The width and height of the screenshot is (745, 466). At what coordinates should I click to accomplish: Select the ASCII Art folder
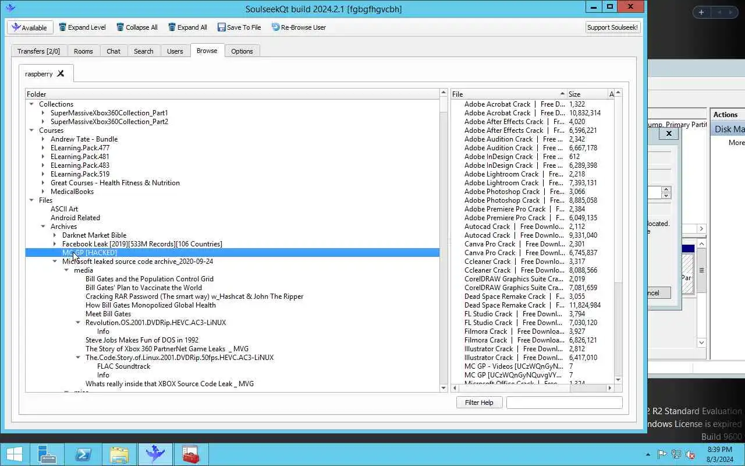pyautogui.click(x=64, y=209)
